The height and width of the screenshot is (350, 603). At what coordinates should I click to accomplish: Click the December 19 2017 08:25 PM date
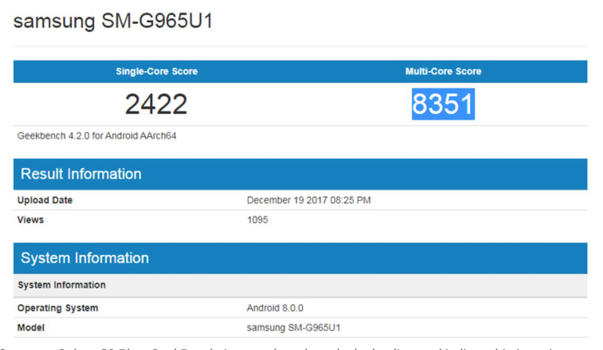309,200
